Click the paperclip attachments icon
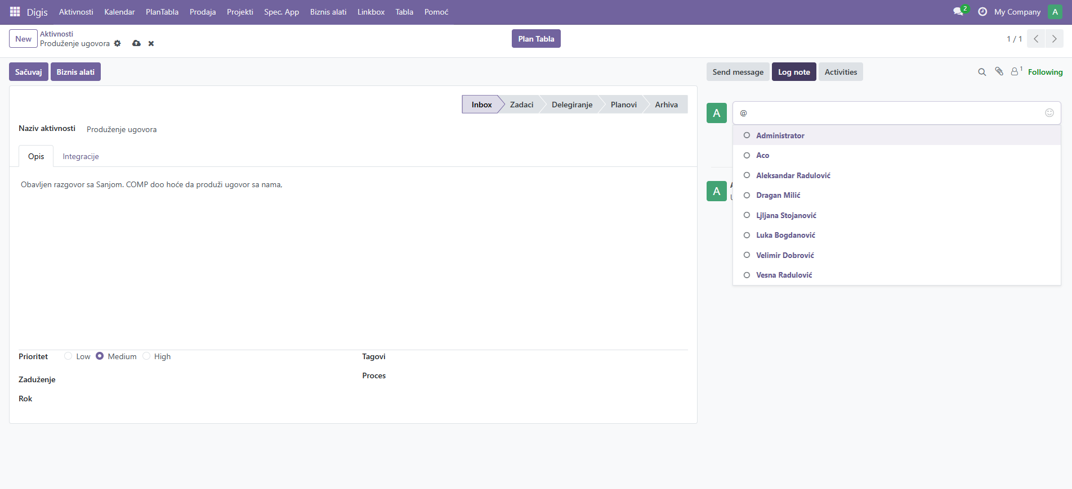This screenshot has width=1072, height=489. pyautogui.click(x=999, y=71)
